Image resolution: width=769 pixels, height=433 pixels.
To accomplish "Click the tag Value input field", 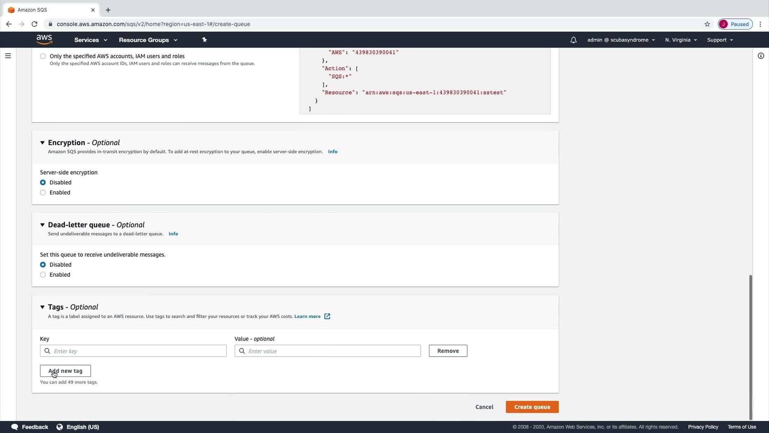I will [328, 351].
